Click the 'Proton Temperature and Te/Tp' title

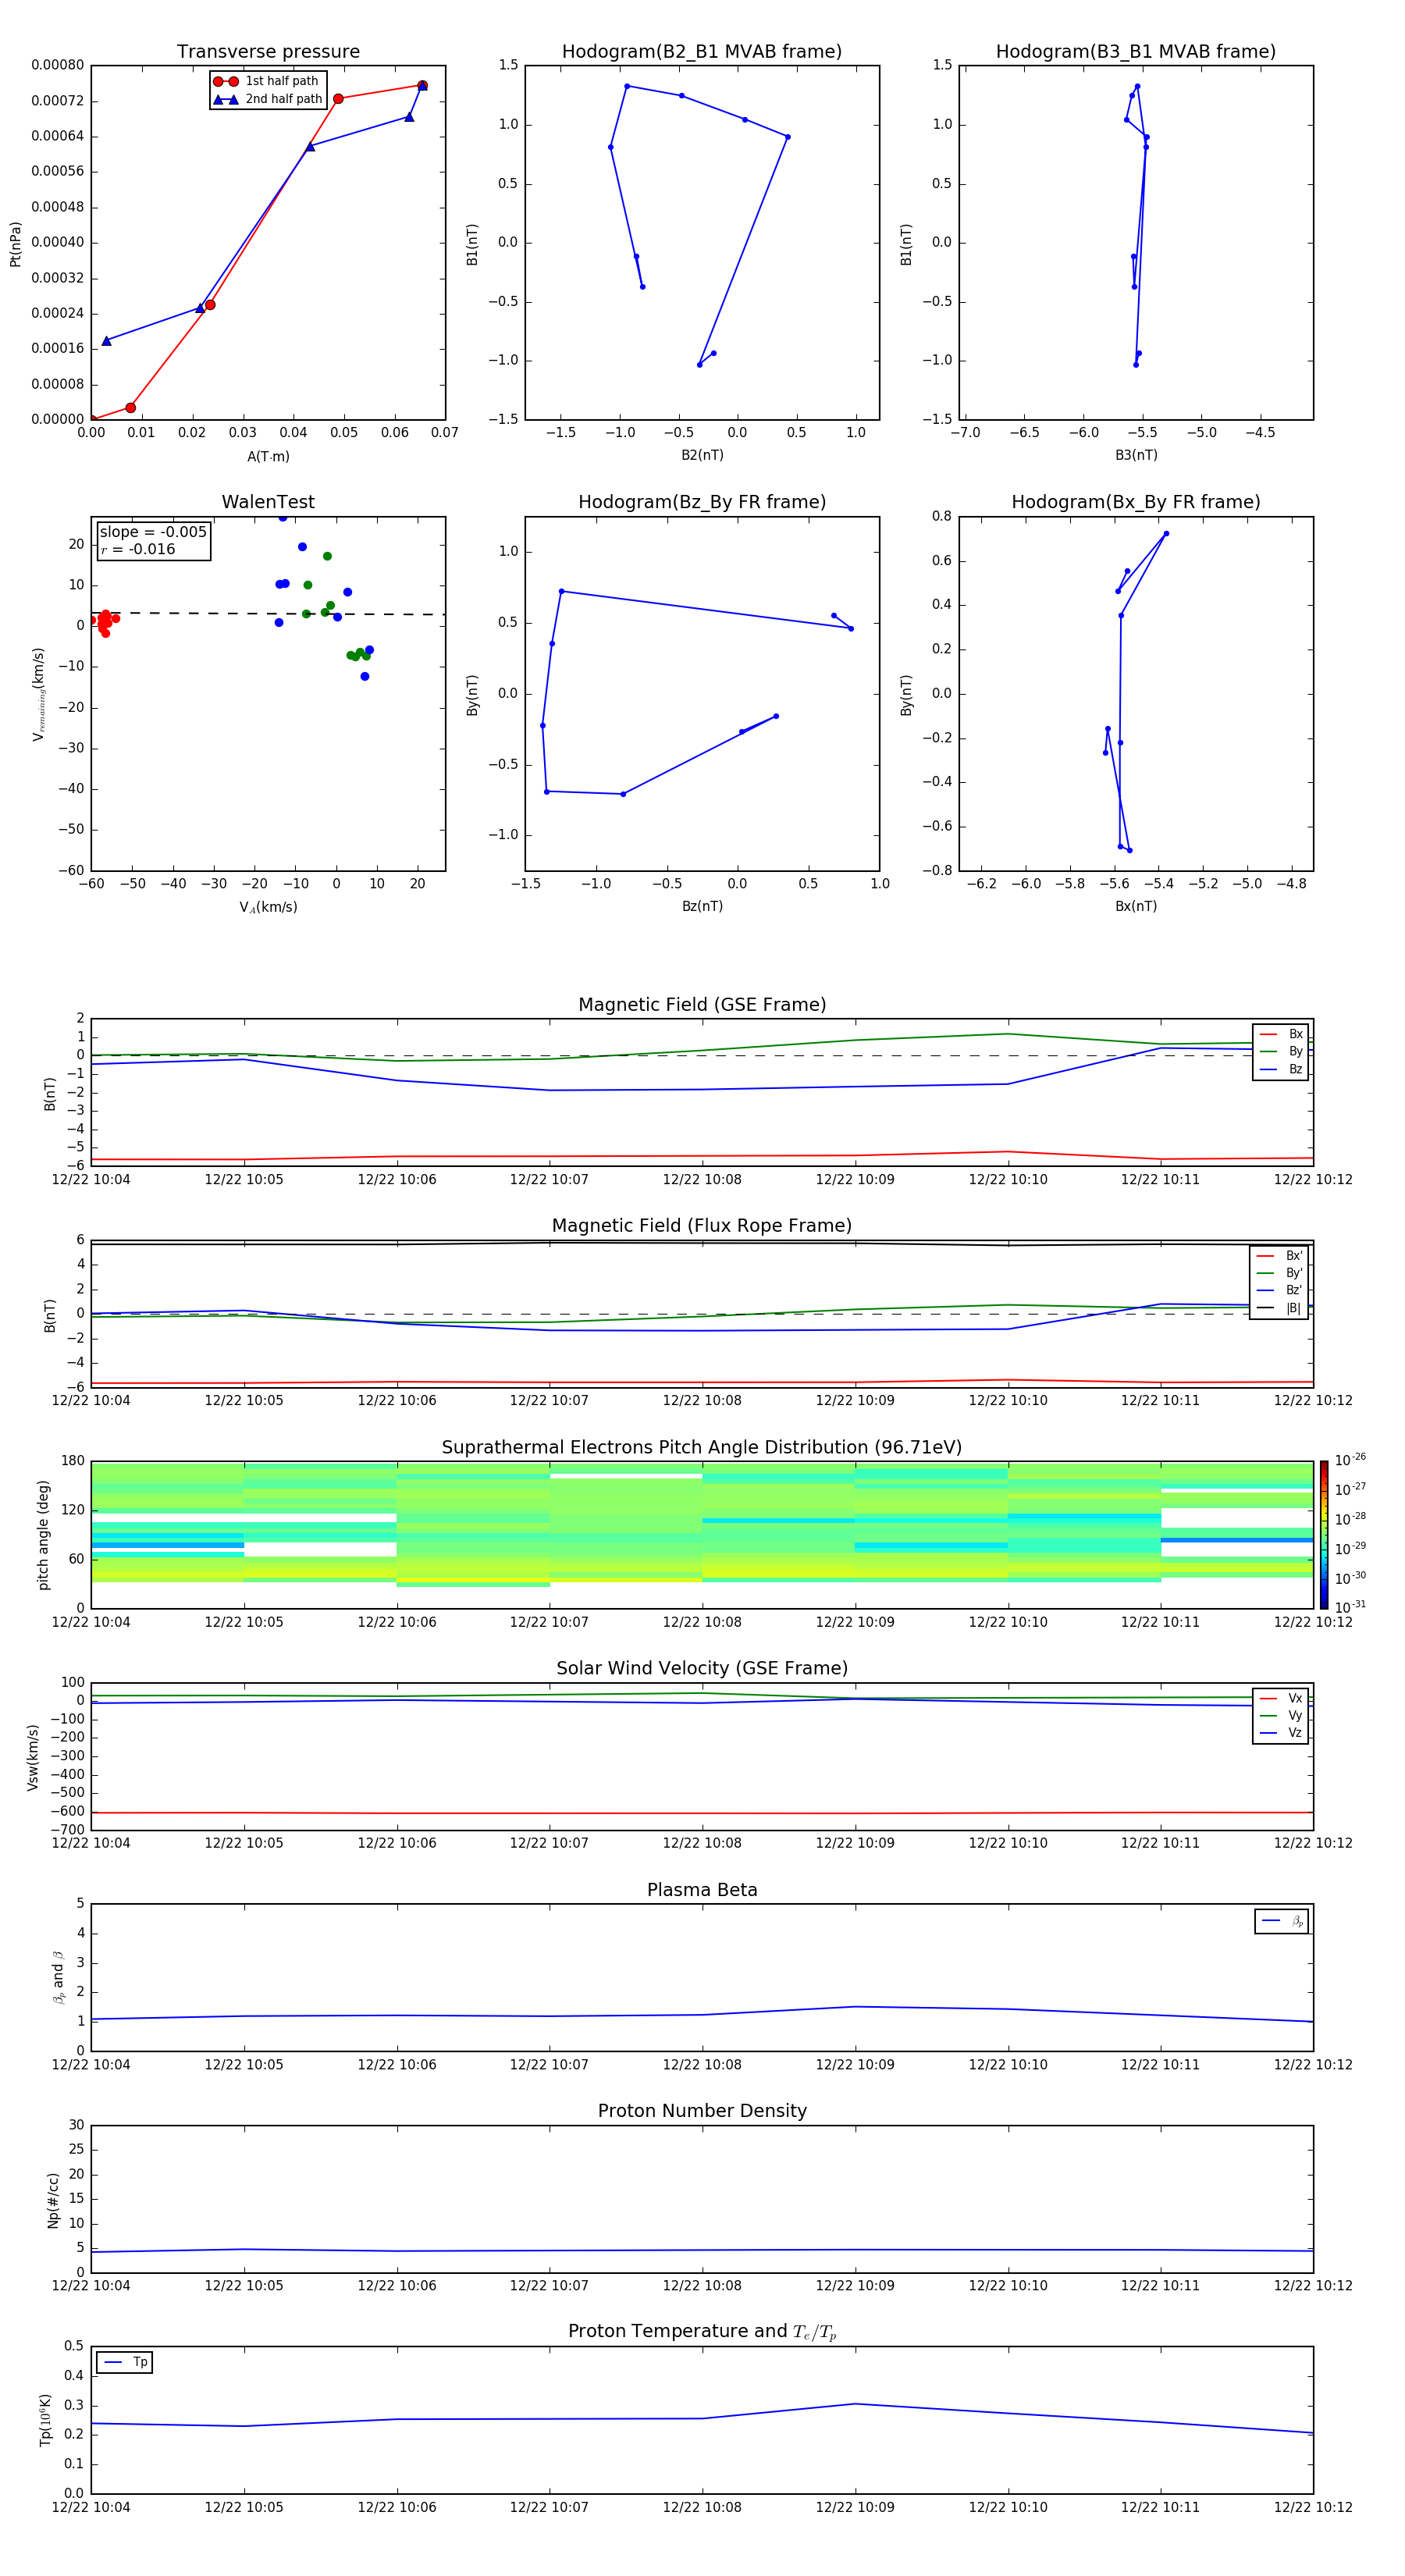coord(702,2332)
